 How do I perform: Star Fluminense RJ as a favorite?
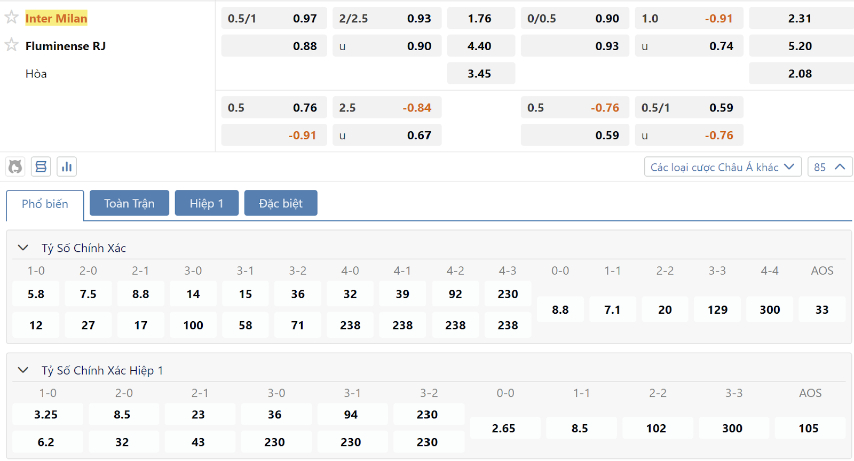(11, 45)
